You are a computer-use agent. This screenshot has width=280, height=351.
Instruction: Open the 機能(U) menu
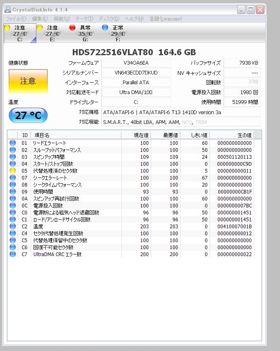click(62, 19)
